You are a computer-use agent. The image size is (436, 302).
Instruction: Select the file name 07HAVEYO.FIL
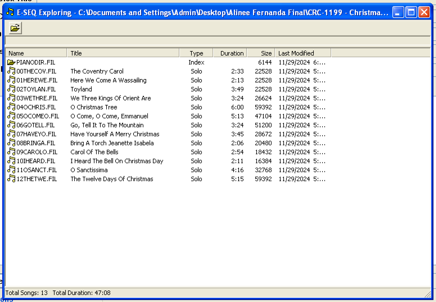pos(36,134)
